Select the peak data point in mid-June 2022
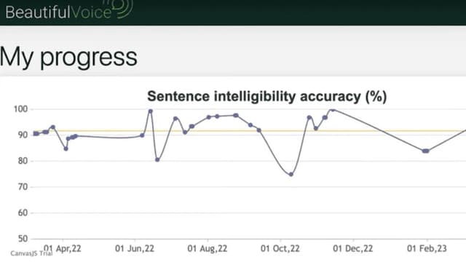Image resolution: width=466 pixels, height=262 pixels. 151,111
